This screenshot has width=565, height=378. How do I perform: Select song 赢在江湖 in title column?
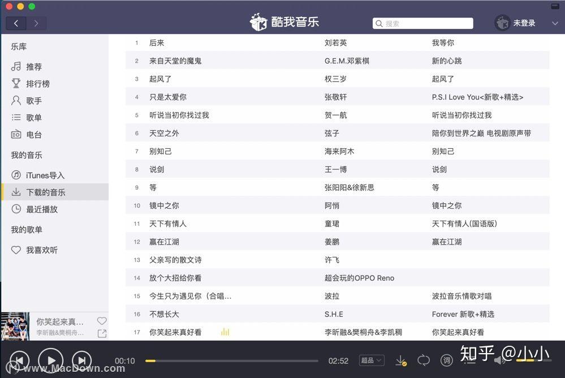point(165,242)
